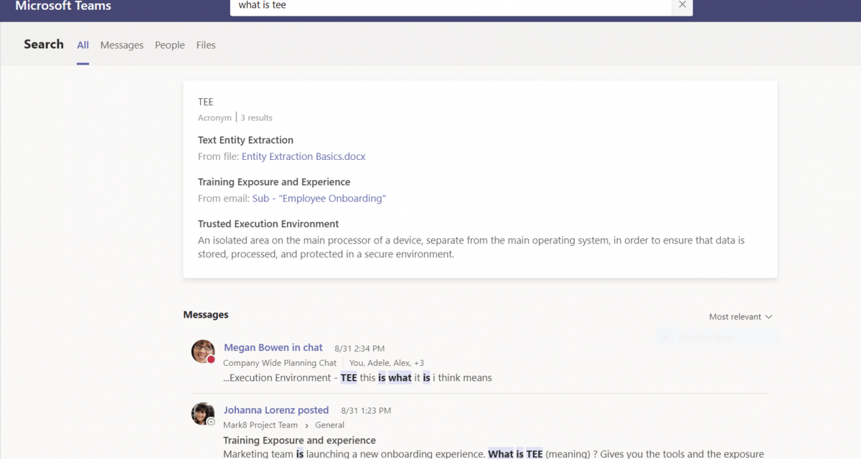Click the Training Exposure and Experience acronym heading
Viewport: 861px width, 459px height.
[x=274, y=182]
